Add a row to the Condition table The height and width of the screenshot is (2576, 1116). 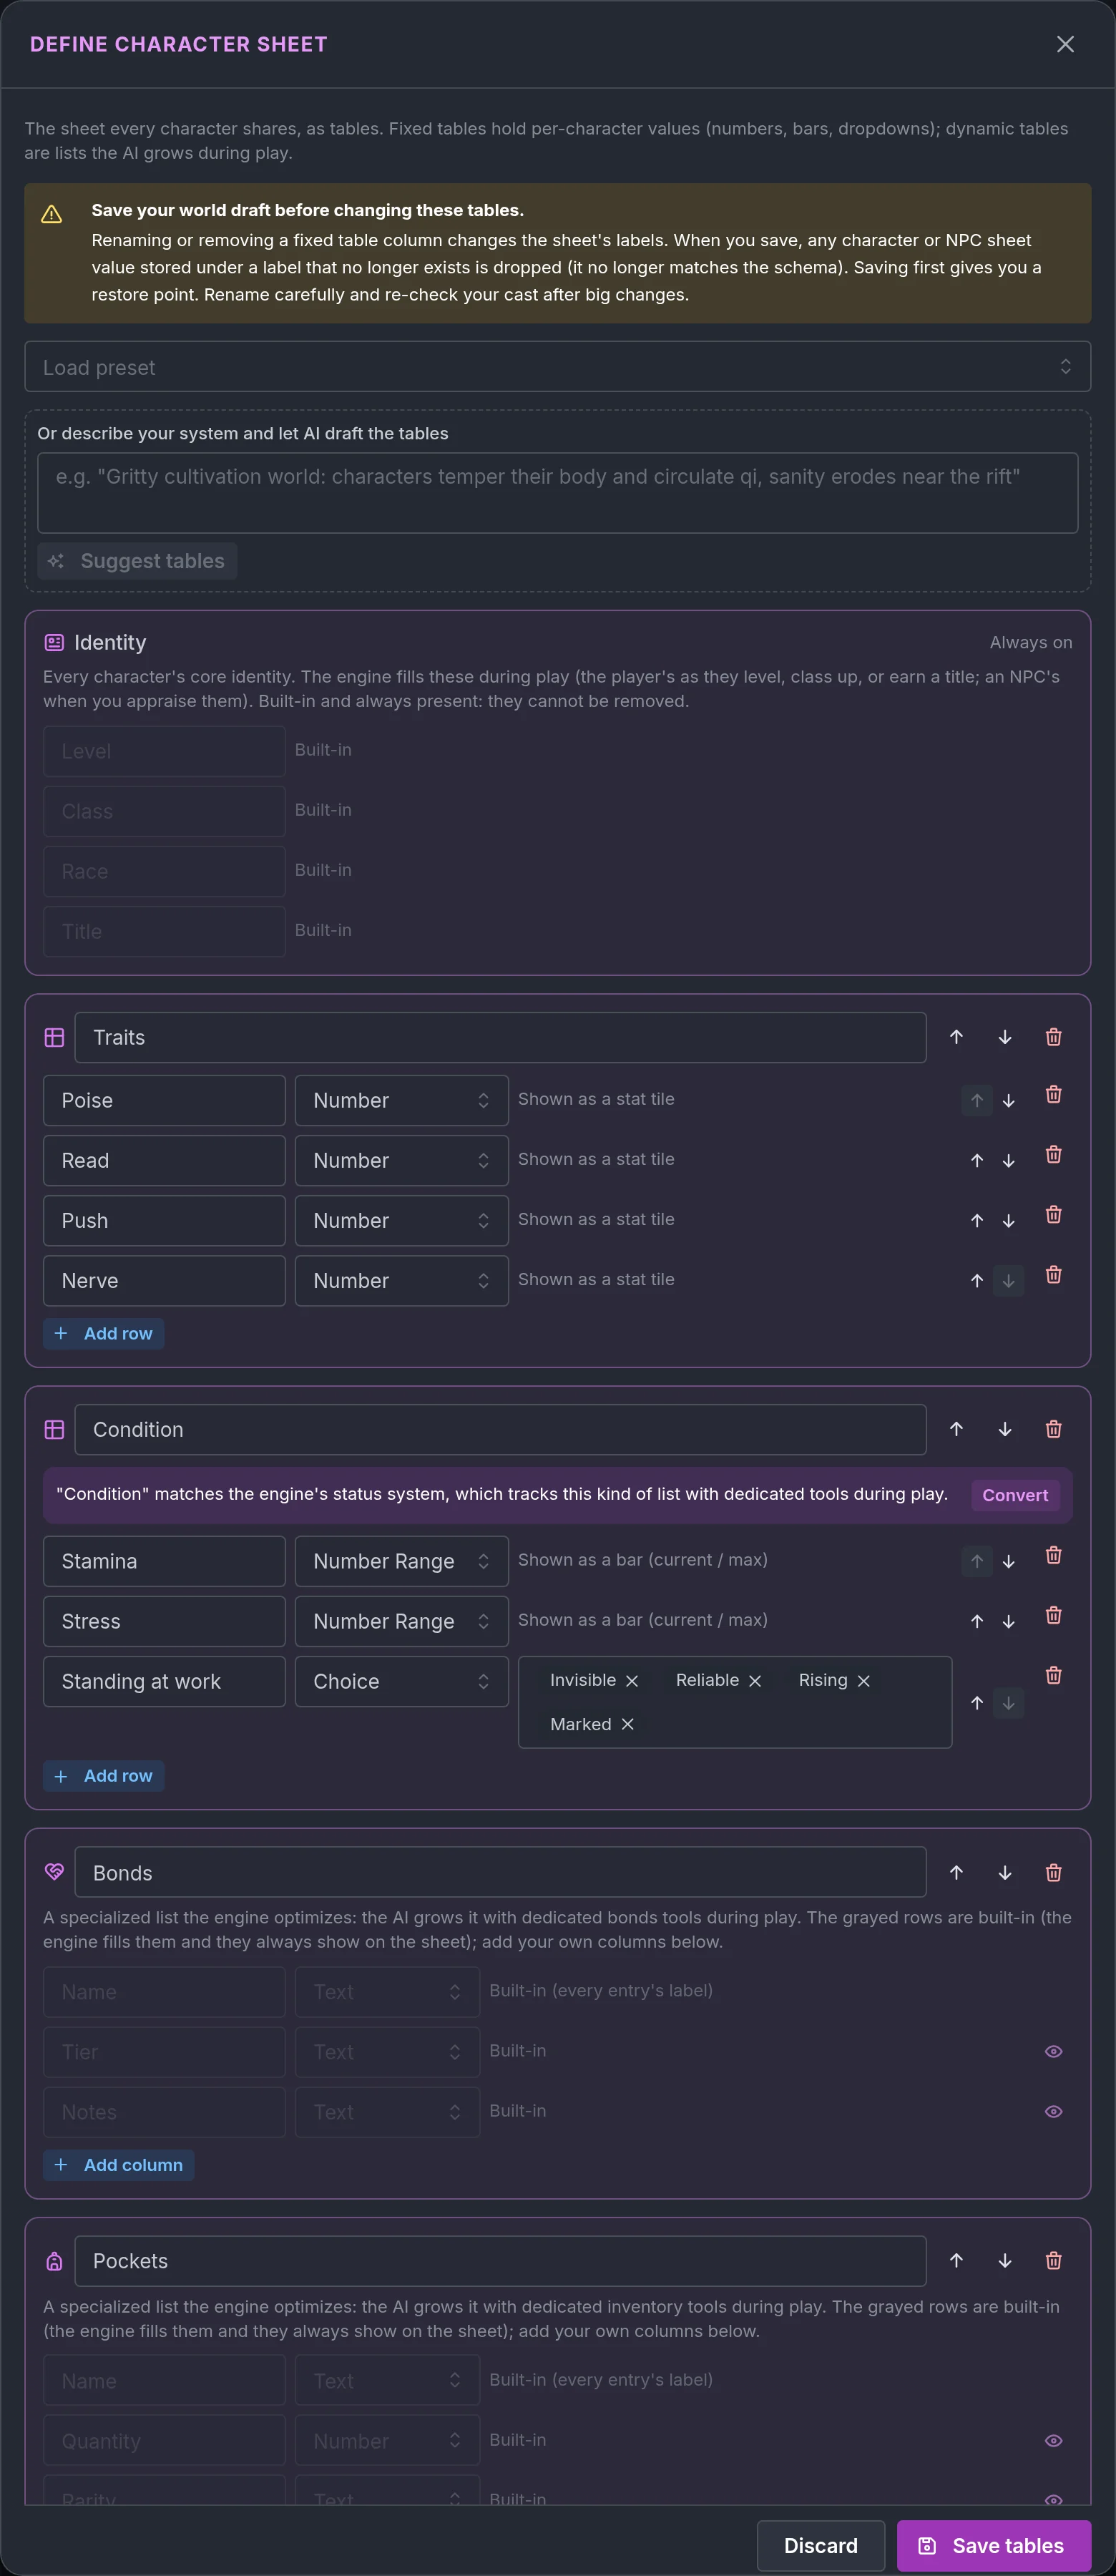(103, 1776)
